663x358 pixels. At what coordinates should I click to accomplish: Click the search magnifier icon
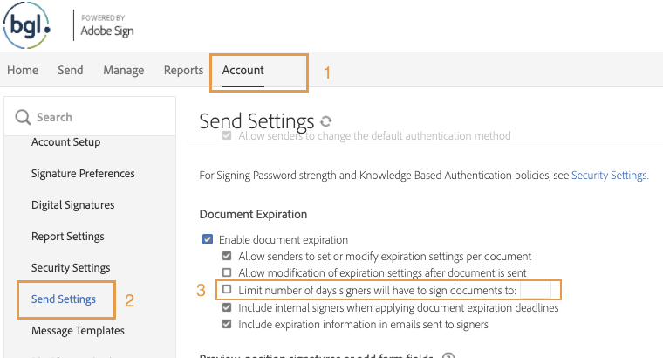[x=22, y=117]
